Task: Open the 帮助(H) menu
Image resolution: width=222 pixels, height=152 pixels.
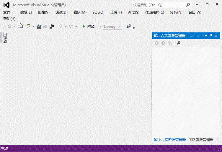Action: 9,19
